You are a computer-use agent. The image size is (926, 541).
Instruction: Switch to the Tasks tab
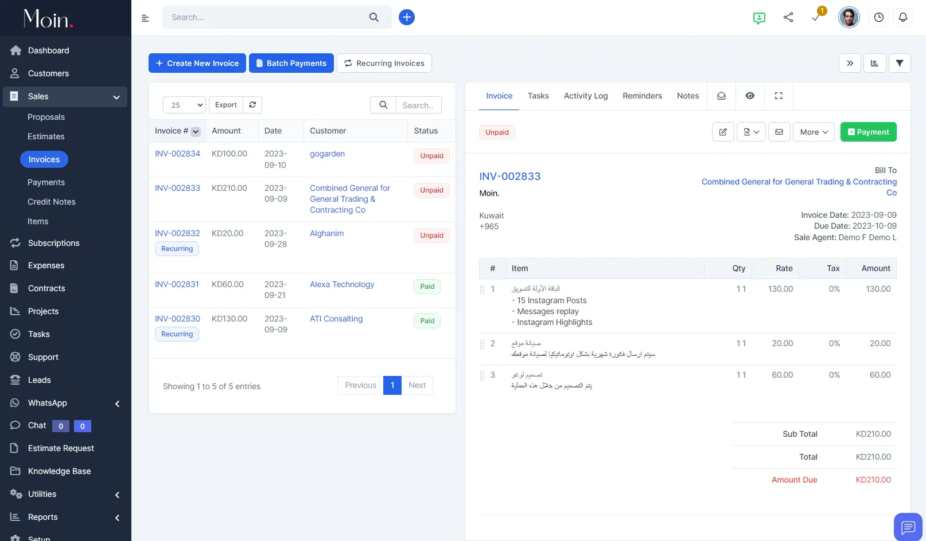pos(538,96)
